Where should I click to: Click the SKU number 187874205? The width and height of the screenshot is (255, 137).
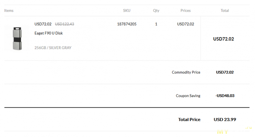coord(127,24)
